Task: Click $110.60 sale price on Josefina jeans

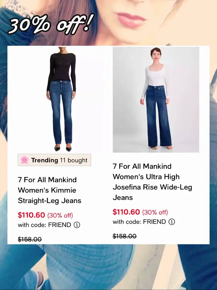Action: coord(126,212)
